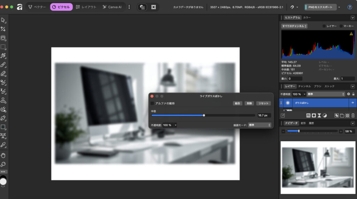Toggle visibility of ガウスぼかし layer
The image size is (357, 199).
pos(352,103)
